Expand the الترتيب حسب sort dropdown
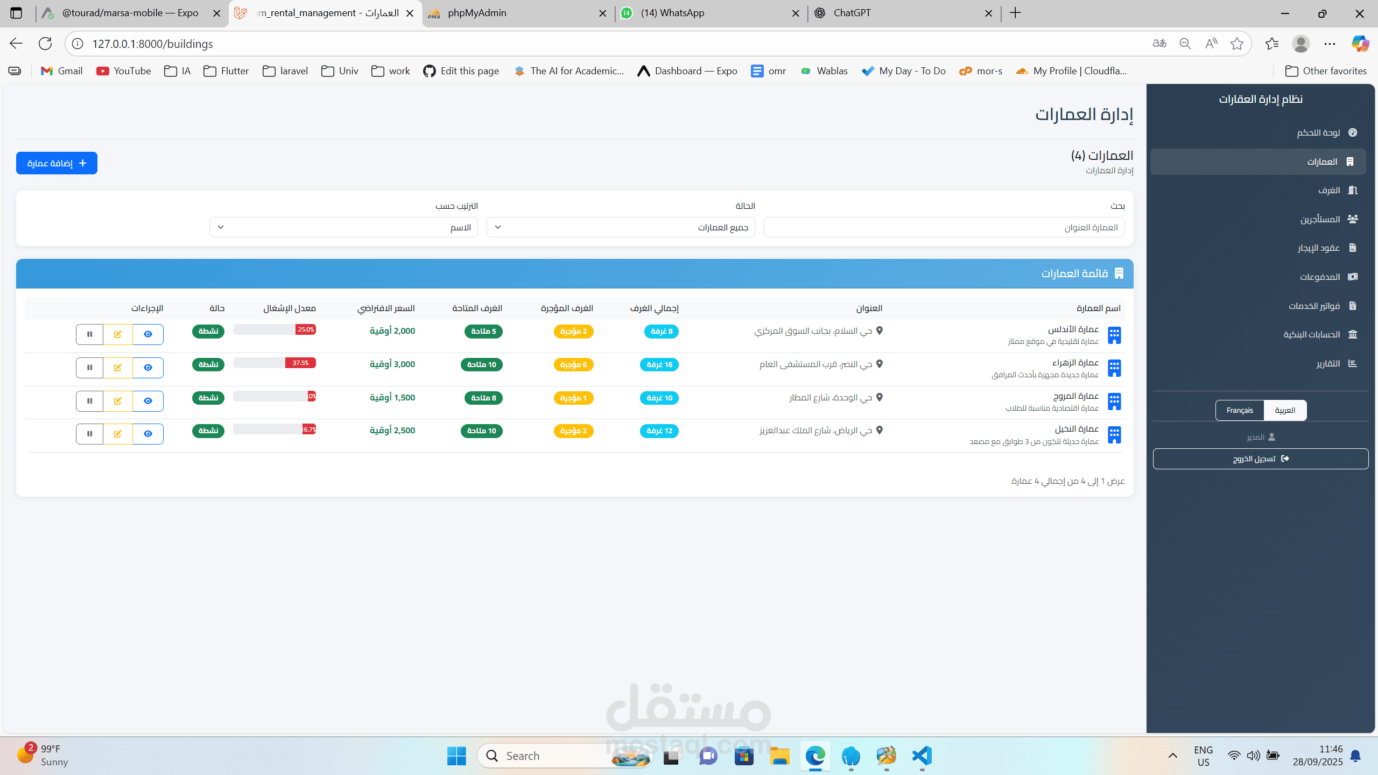 tap(343, 227)
